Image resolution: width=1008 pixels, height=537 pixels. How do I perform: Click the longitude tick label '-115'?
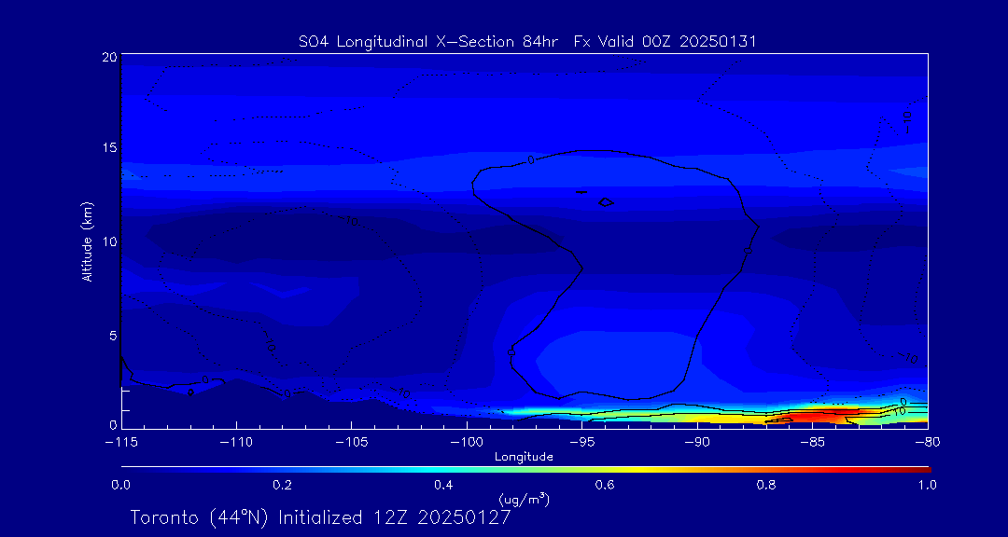121,443
